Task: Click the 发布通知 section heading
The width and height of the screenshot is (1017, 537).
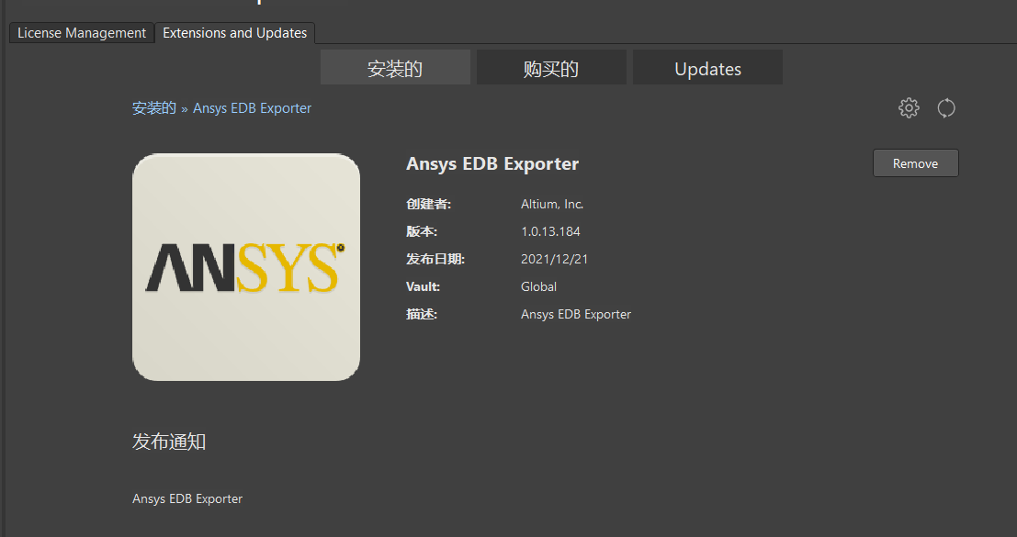Action: (x=170, y=442)
